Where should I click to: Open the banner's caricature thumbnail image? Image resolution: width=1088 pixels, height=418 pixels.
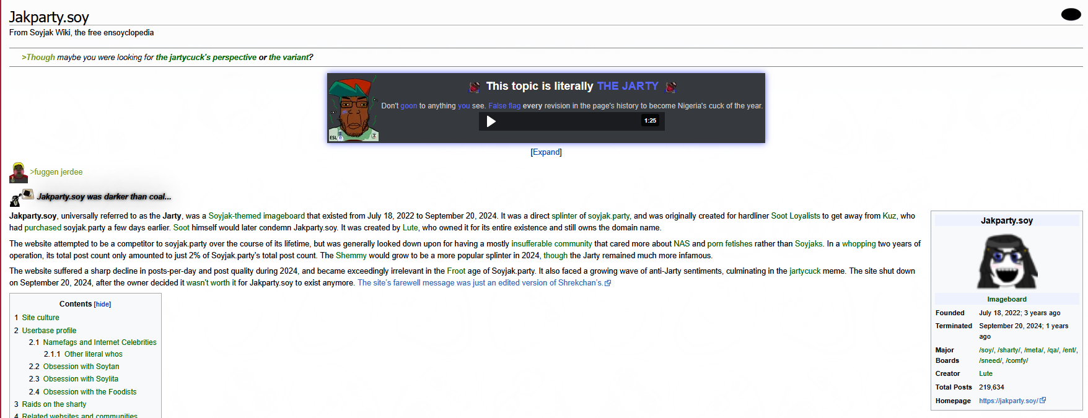tap(353, 108)
